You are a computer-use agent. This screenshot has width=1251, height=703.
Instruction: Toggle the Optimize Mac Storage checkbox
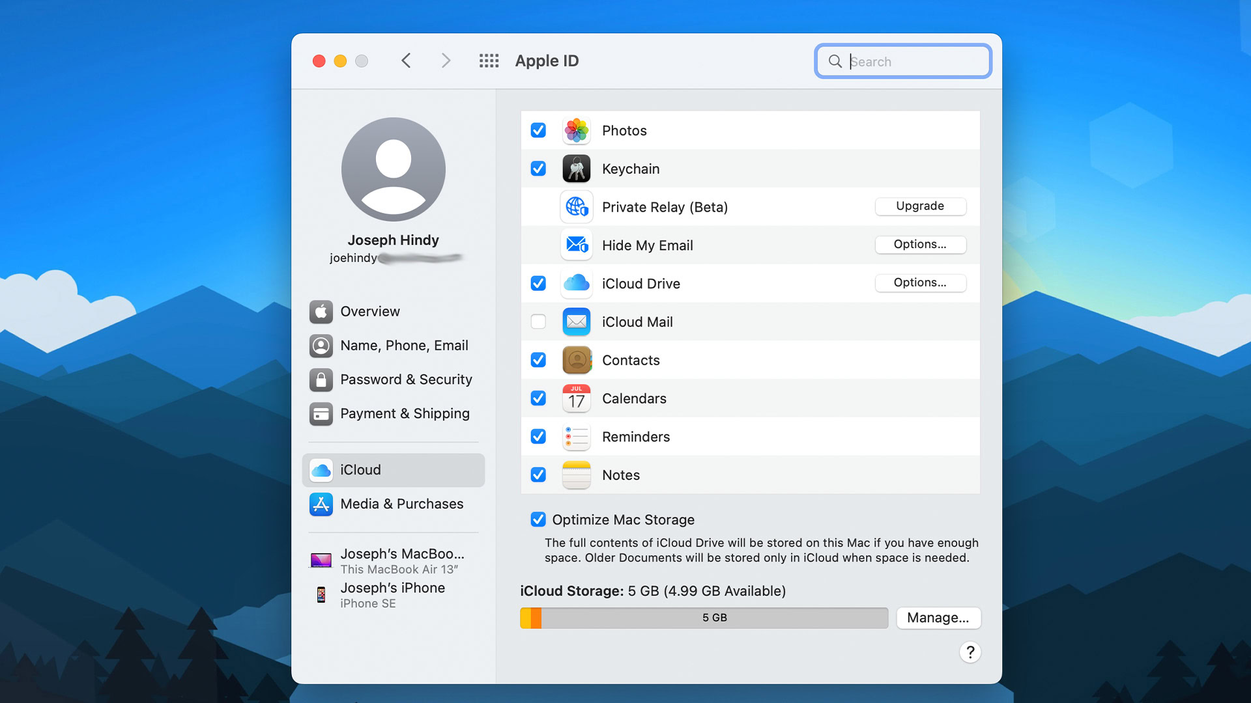click(x=538, y=519)
